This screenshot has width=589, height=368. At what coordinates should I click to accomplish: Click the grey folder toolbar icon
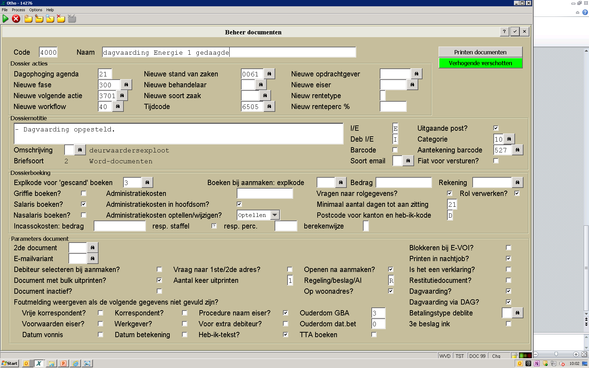point(72,19)
